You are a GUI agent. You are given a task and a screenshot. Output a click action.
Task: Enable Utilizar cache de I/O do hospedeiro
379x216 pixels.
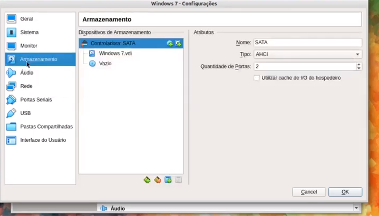(257, 78)
